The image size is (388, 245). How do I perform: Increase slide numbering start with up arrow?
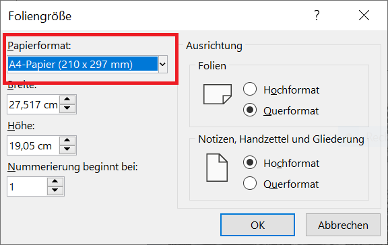[x=55, y=182]
